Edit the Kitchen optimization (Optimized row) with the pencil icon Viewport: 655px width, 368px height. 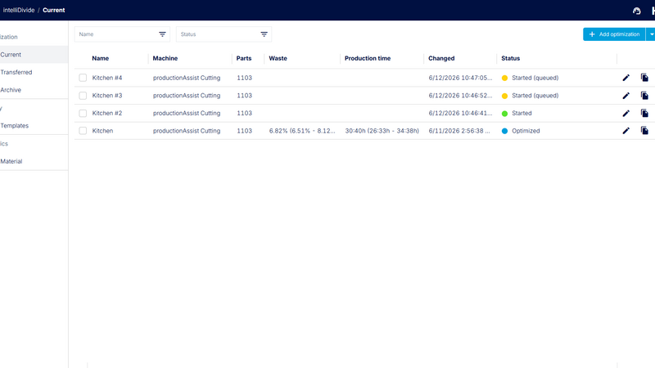(x=626, y=131)
